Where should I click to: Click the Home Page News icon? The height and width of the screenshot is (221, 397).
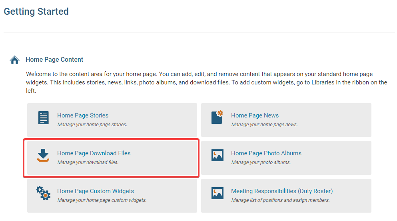(217, 117)
